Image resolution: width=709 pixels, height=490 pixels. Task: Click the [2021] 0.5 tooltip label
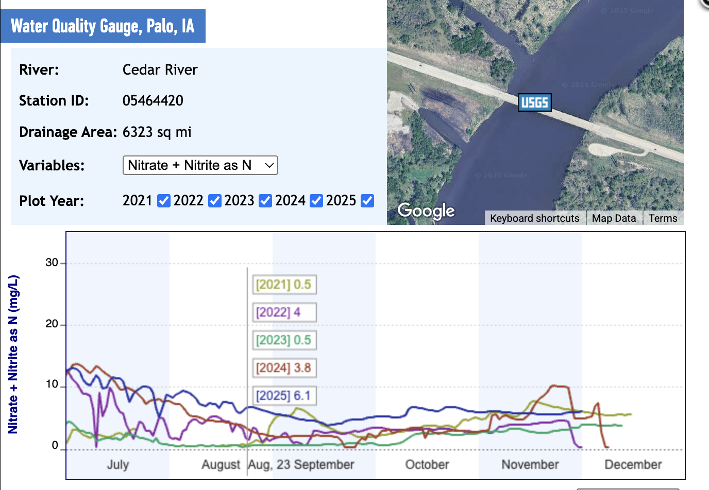284,285
